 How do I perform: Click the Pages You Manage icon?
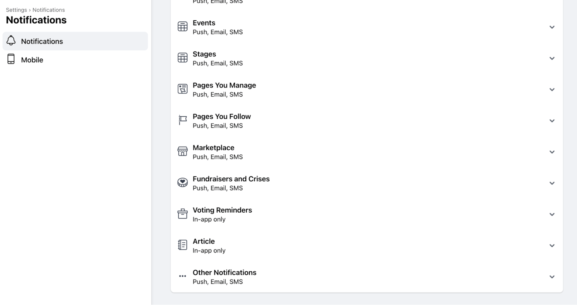pos(182,89)
